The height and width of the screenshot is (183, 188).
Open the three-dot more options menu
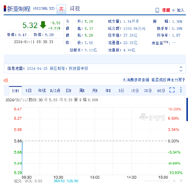coord(181,90)
